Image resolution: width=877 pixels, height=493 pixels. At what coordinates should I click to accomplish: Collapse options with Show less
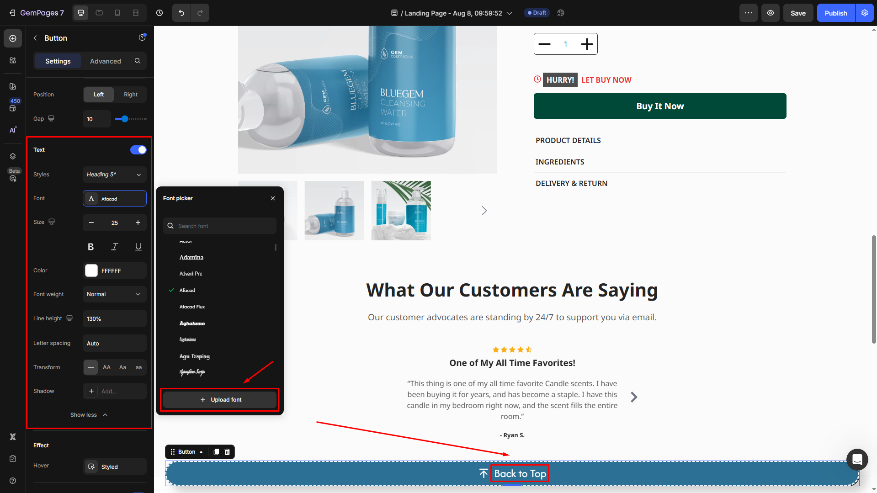click(89, 415)
